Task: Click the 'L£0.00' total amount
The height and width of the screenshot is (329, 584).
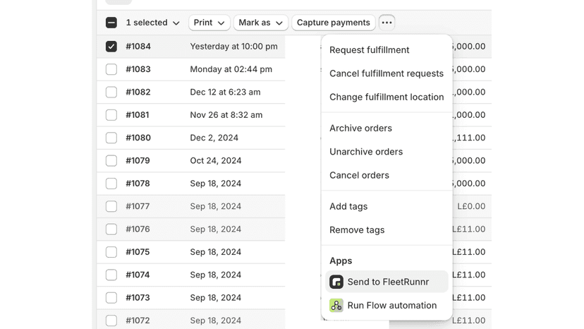Action: (x=472, y=206)
